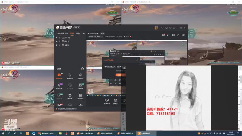
Task: Click the heat value 4685
Action: tap(127, 37)
